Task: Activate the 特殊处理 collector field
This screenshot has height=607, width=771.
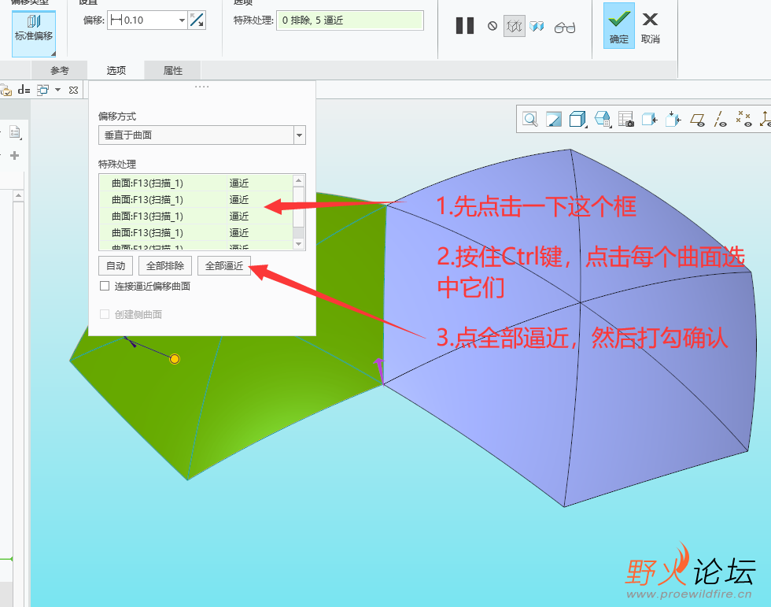Action: click(x=349, y=20)
